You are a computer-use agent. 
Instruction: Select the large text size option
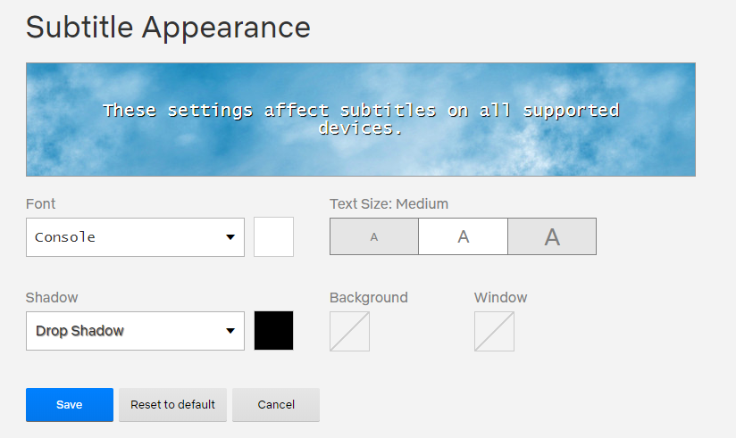tap(552, 237)
